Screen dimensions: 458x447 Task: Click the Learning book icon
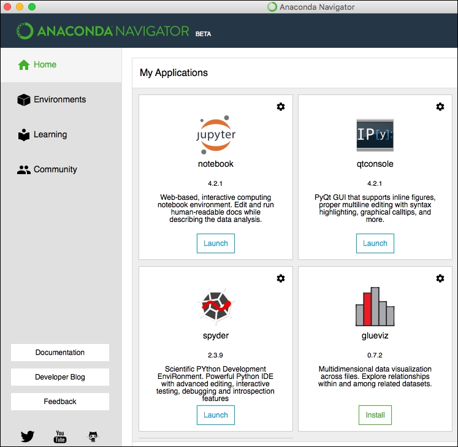point(24,135)
